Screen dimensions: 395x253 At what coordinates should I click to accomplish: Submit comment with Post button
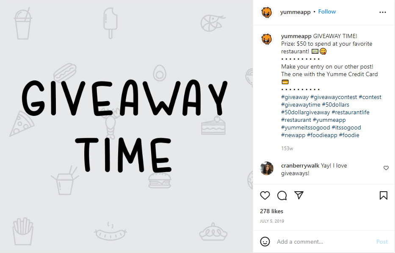pos(382,242)
